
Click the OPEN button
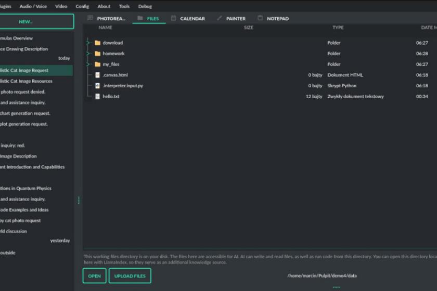click(x=95, y=276)
